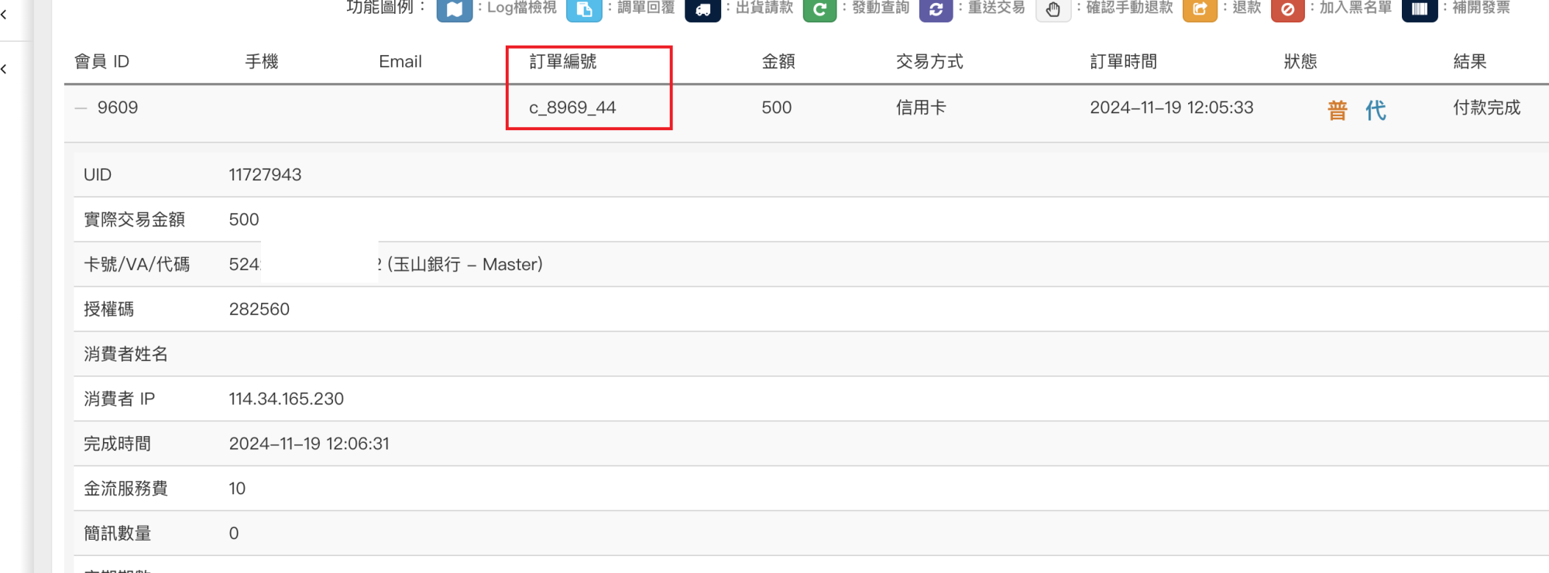This screenshot has height=573, width=1549.
Task: Click the 金額 column header
Action: 778,62
